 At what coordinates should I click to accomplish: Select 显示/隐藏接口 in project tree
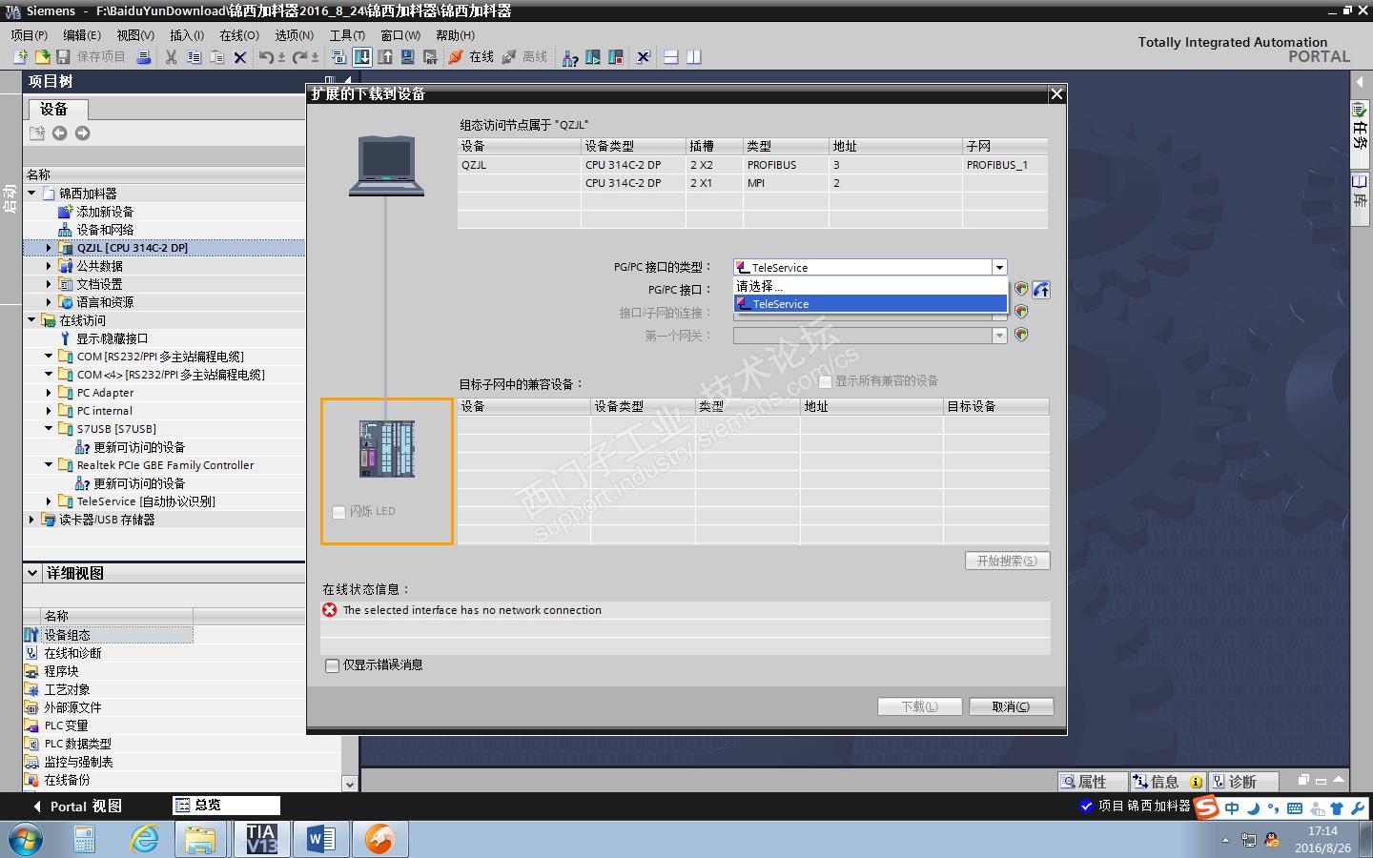point(112,338)
